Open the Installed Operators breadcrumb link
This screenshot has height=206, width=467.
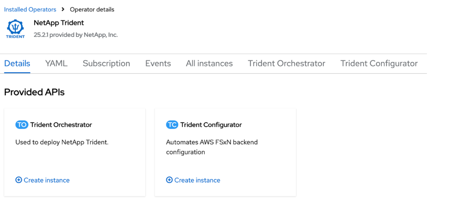tap(30, 10)
